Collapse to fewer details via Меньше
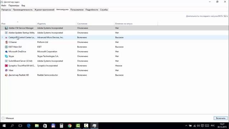 (x=8, y=118)
